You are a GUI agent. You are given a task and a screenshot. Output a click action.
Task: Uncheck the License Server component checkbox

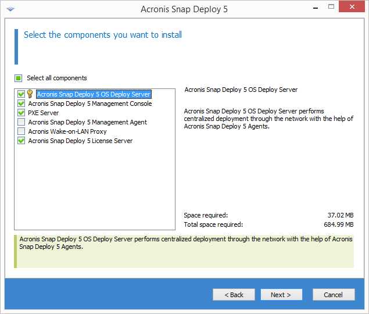coord(22,141)
